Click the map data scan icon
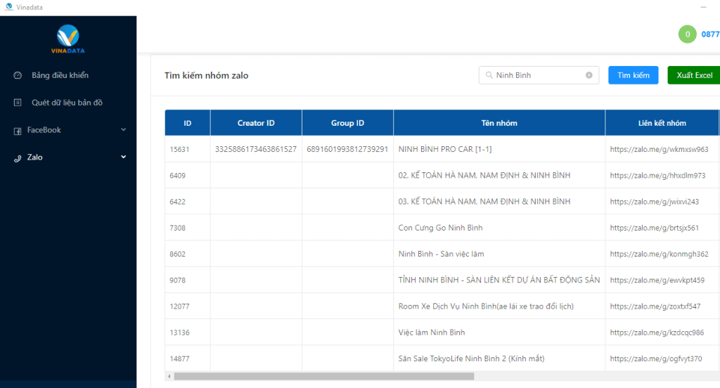The image size is (720, 388). click(x=18, y=103)
